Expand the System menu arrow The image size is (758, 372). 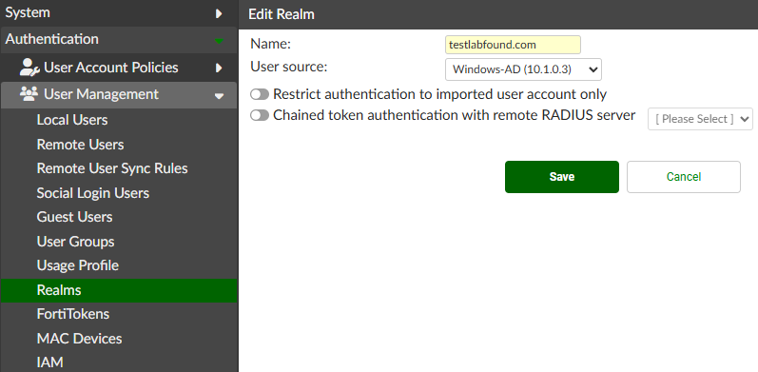219,13
